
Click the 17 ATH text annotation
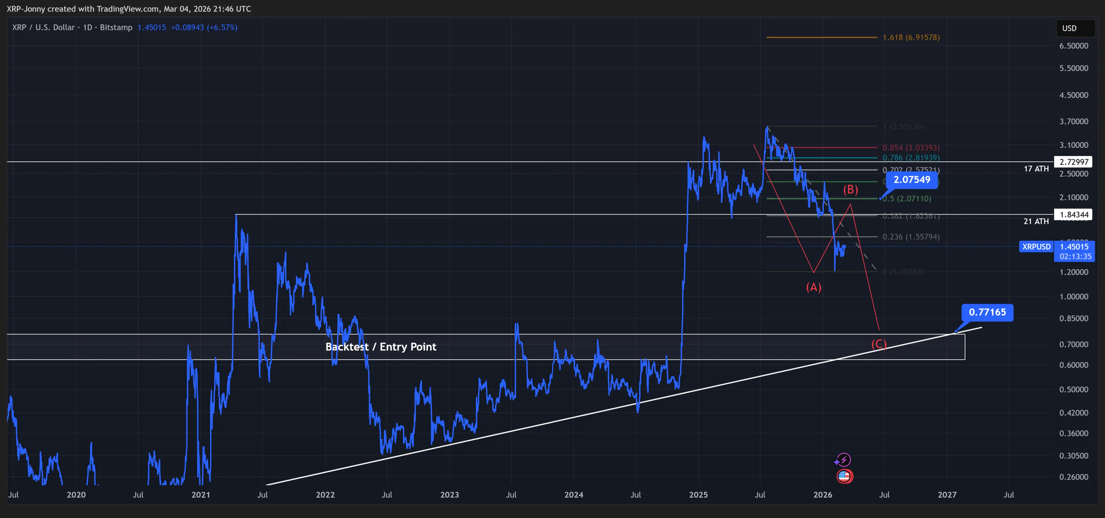[x=1036, y=169]
